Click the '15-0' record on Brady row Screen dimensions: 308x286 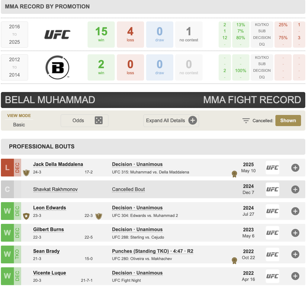pos(88,259)
